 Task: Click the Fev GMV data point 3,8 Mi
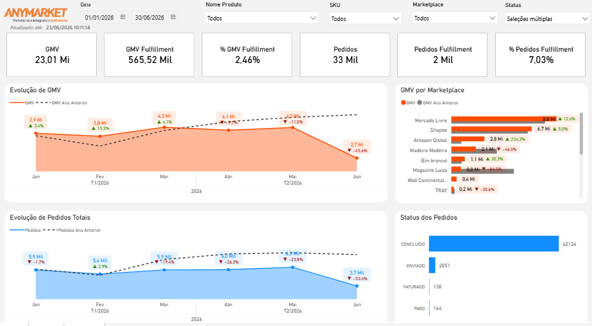coord(100,136)
